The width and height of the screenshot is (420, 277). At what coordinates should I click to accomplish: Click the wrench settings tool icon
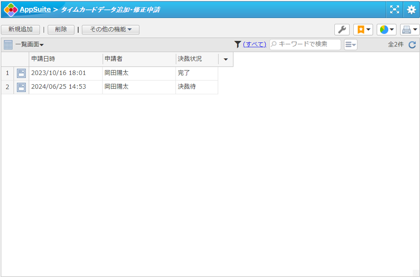coord(342,30)
